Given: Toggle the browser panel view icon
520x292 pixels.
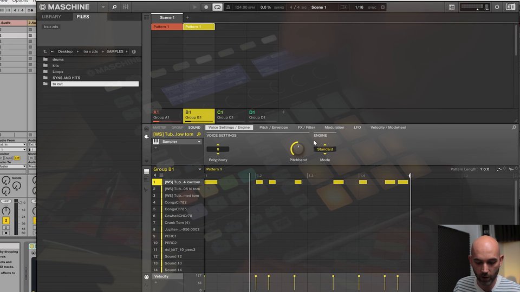Looking at the screenshot, I should point(452,7).
